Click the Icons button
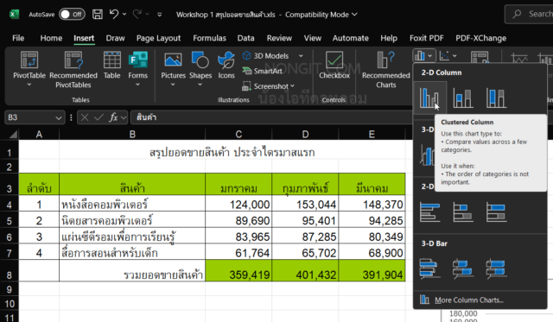This screenshot has width=553, height=322. 226,65
